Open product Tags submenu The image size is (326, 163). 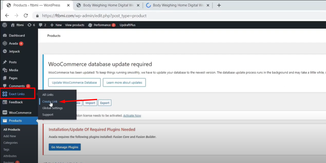click(x=6, y=149)
